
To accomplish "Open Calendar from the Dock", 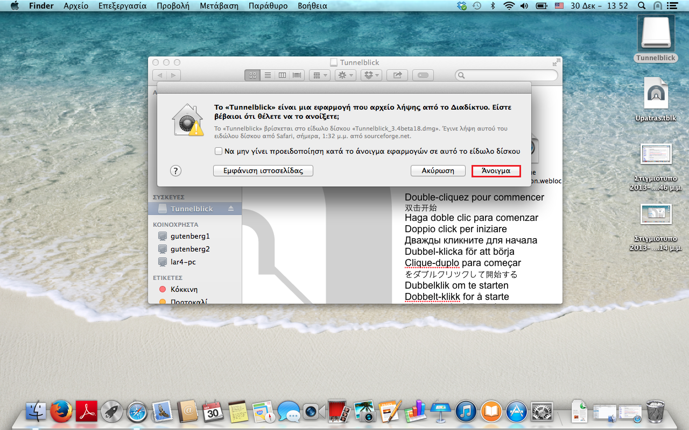I will click(213, 412).
